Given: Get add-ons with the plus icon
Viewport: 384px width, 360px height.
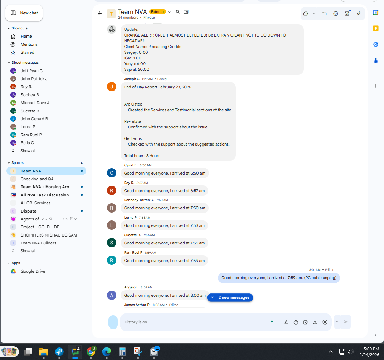Looking at the screenshot, I should point(376,86).
